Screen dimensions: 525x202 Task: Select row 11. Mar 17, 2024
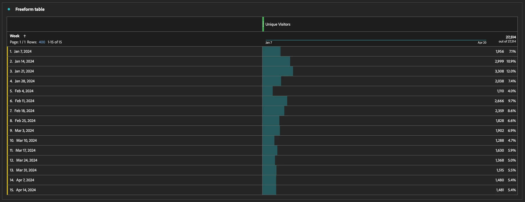point(135,150)
